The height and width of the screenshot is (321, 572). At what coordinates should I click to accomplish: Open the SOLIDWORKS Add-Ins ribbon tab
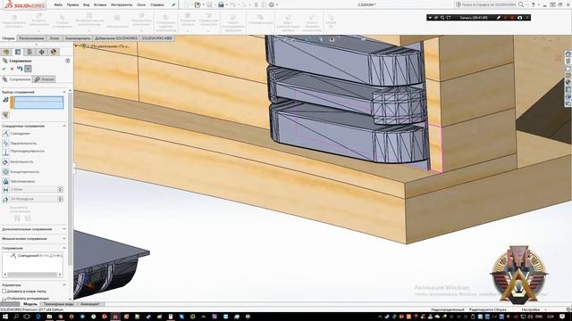click(116, 38)
